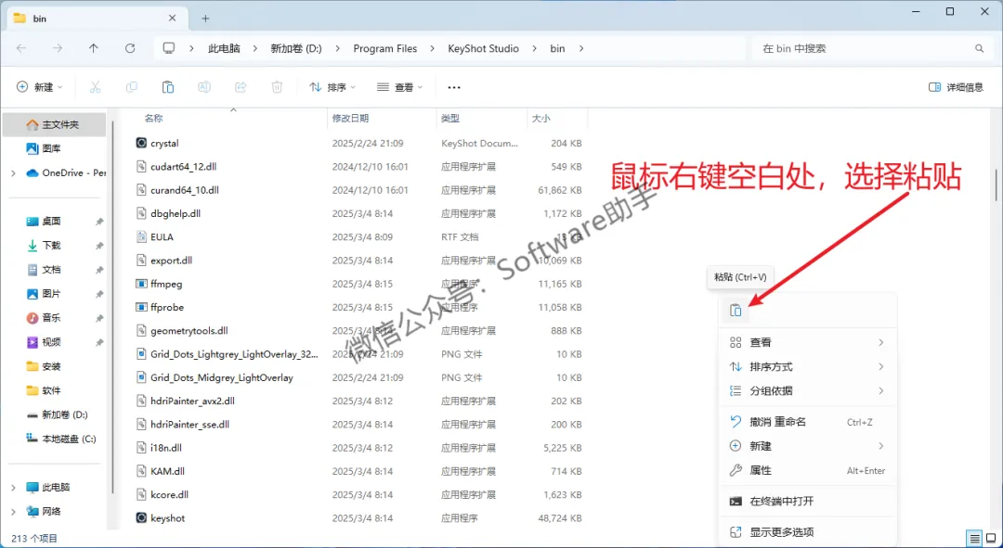Select file Grid_Dots_Midgrey_LightOverlay
The height and width of the screenshot is (548, 1003).
(221, 377)
